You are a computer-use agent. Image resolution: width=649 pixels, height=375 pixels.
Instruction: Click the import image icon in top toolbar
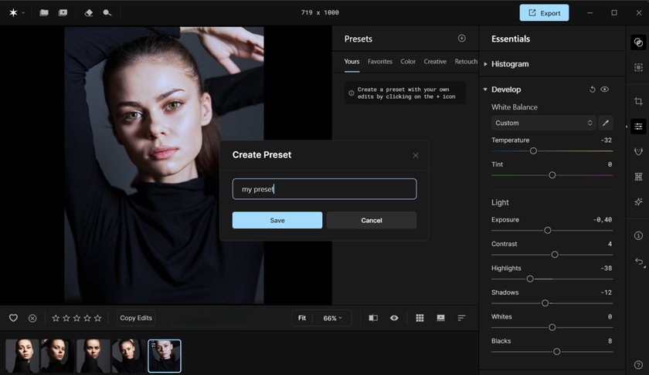point(63,13)
